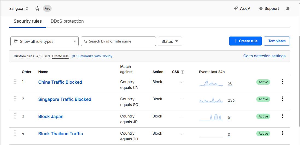This screenshot has width=300, height=145.
Task: Click drag handle of China Traffic Blocked
Action: [15, 82]
